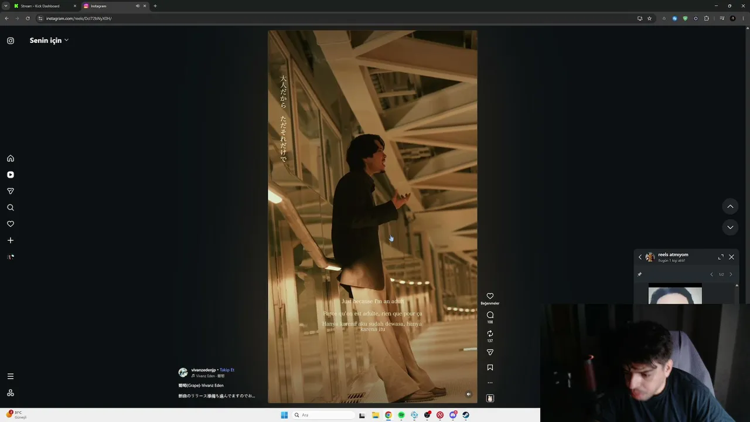Toggle the reel's sound with speaker icon
This screenshot has width=750, height=422.
click(x=468, y=394)
